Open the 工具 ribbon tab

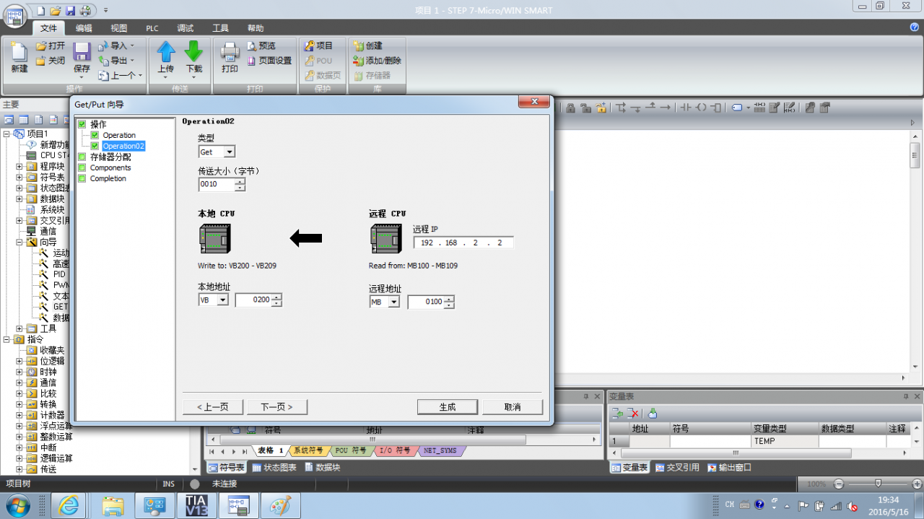tap(220, 28)
